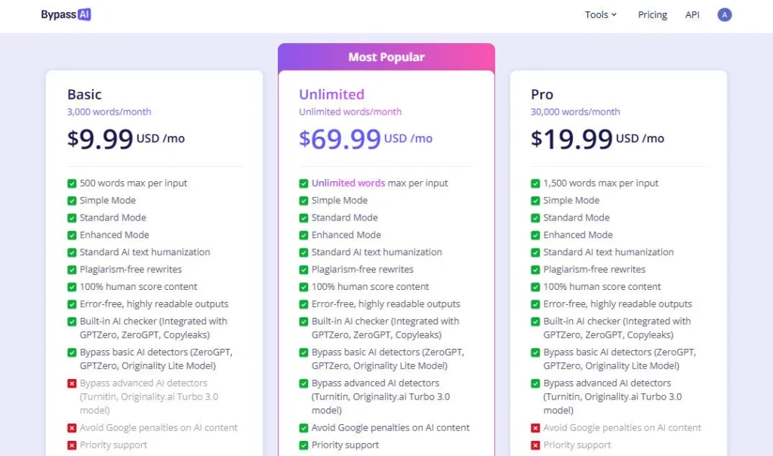The width and height of the screenshot is (773, 456).
Task: Click the Pro plan heading
Action: 542,94
